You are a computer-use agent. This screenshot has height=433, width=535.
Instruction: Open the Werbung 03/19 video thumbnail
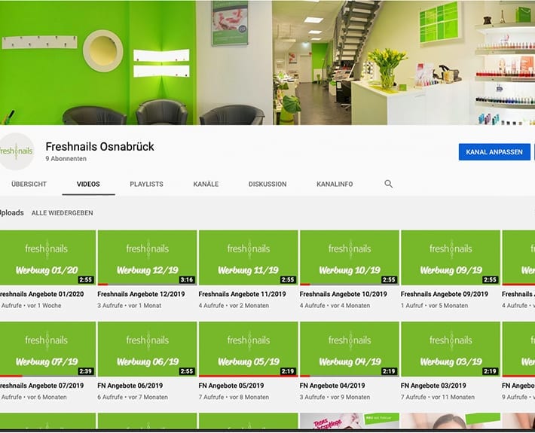coord(451,349)
